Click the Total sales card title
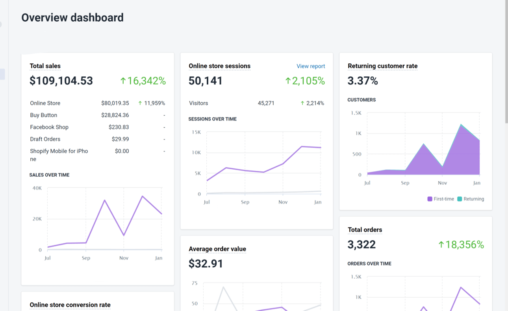Screen dimensions: 508x311 point(45,66)
